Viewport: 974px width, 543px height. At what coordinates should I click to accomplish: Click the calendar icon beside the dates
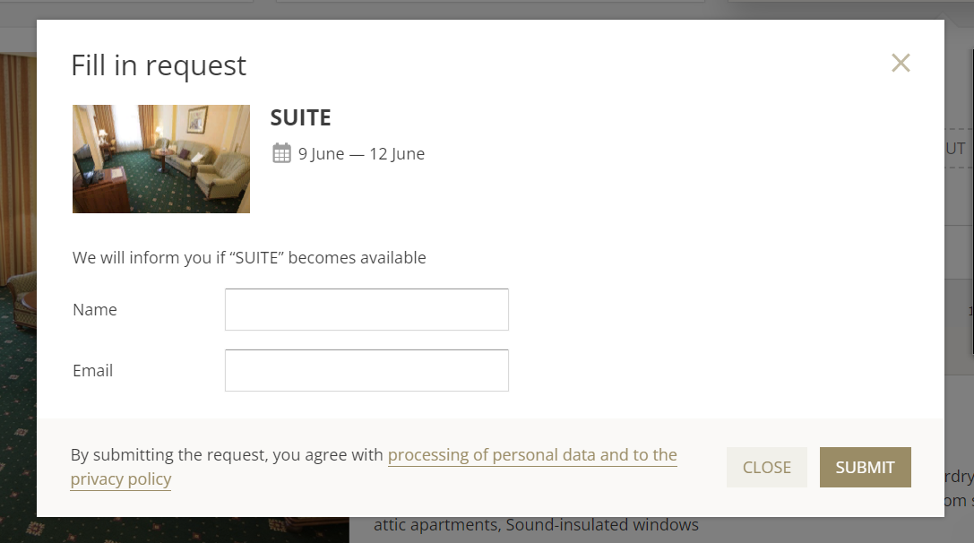pyautogui.click(x=281, y=153)
